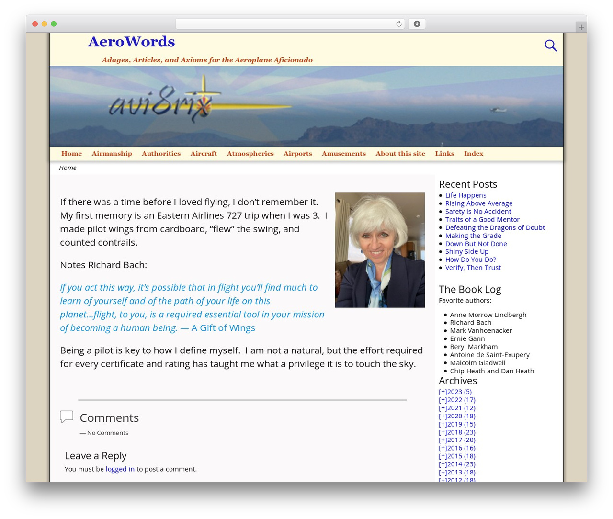
Task: Click the avi8rix header banner image
Action: [306, 106]
